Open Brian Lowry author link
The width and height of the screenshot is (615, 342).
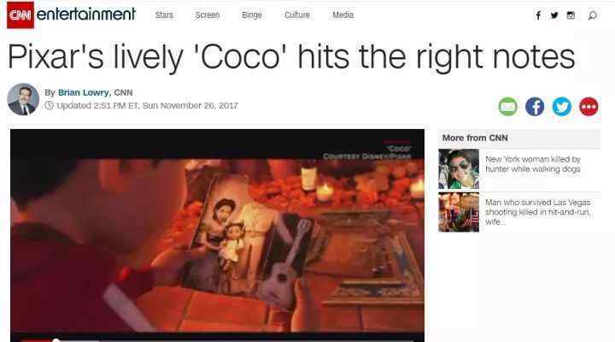(x=83, y=92)
